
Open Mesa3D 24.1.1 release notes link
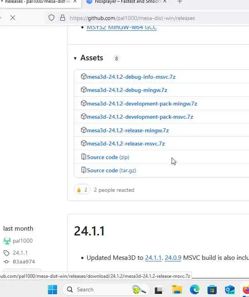(153, 258)
